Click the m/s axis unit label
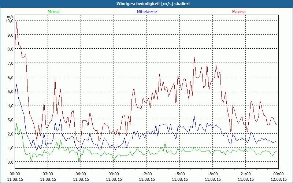The image size is (293, 183). pyautogui.click(x=11, y=17)
